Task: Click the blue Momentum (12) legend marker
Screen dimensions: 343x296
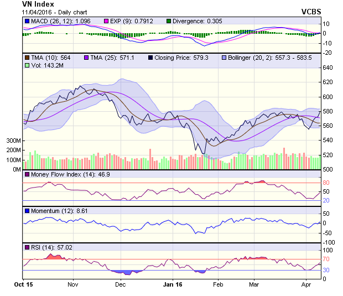Action: coord(27,211)
